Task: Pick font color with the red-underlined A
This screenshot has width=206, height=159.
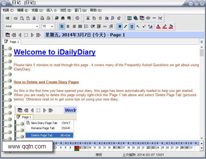Action: 158,26
